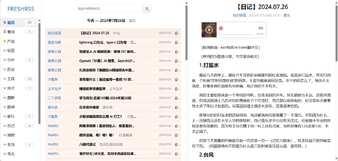This screenshot has height=161, width=338.
Task: Open article 【日记】2024.07.26 in list
Action: point(94,33)
